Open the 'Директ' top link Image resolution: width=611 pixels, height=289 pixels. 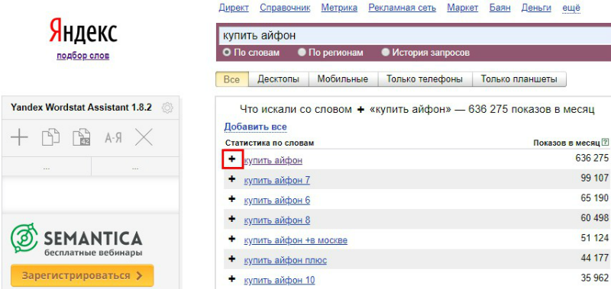(x=234, y=8)
